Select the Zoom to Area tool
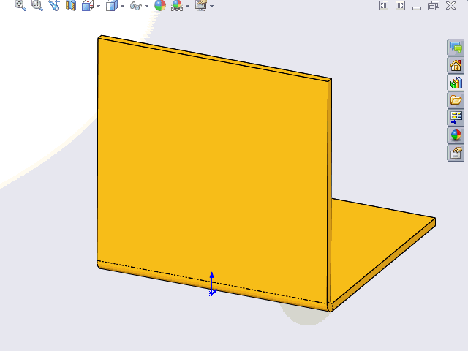Image resolution: width=468 pixels, height=351 pixels. [x=37, y=5]
